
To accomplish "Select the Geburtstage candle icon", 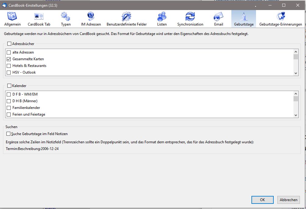I will click(244, 16).
